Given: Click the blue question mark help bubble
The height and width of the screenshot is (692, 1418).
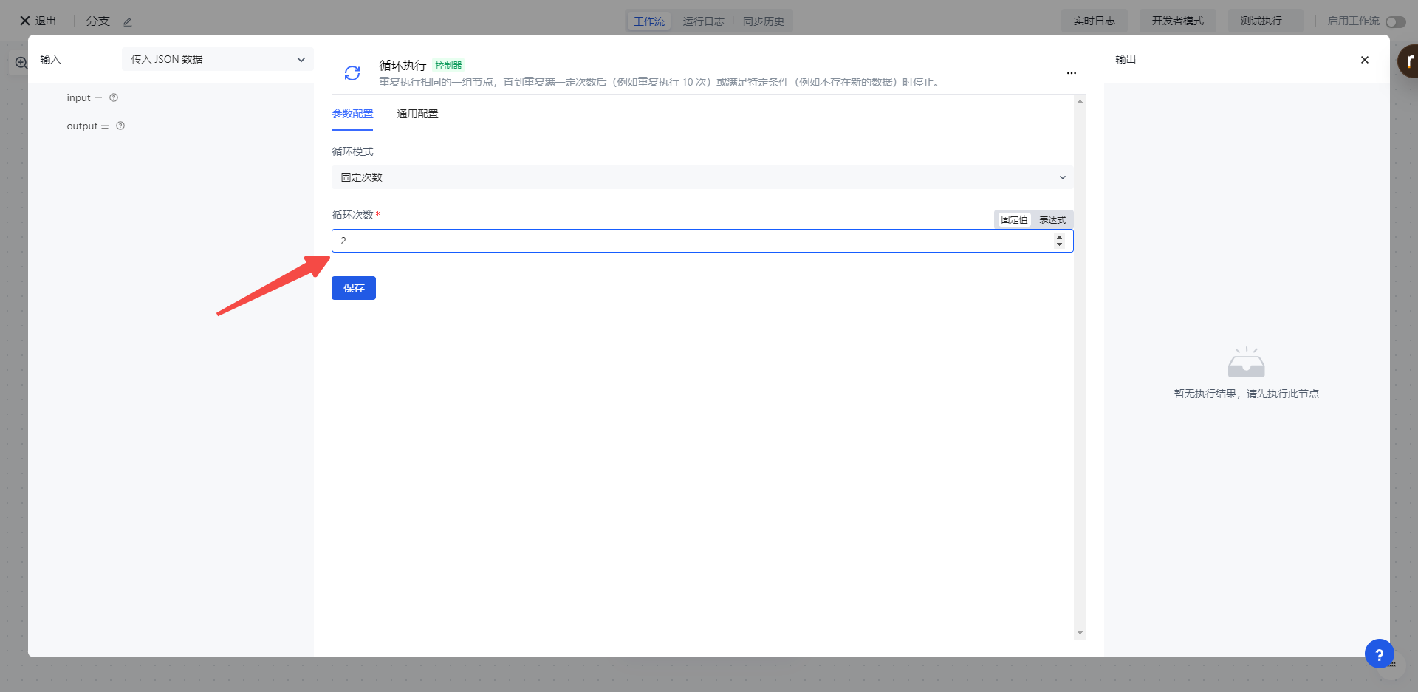Looking at the screenshot, I should (x=1379, y=654).
